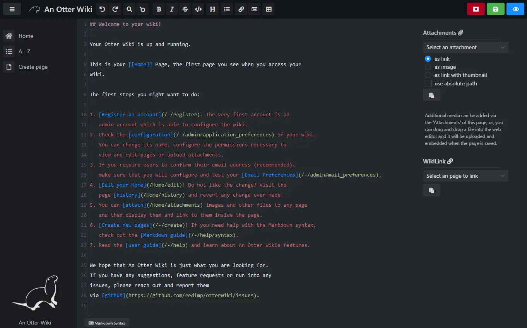
Task: Insert a table into the page
Action: tap(269, 9)
